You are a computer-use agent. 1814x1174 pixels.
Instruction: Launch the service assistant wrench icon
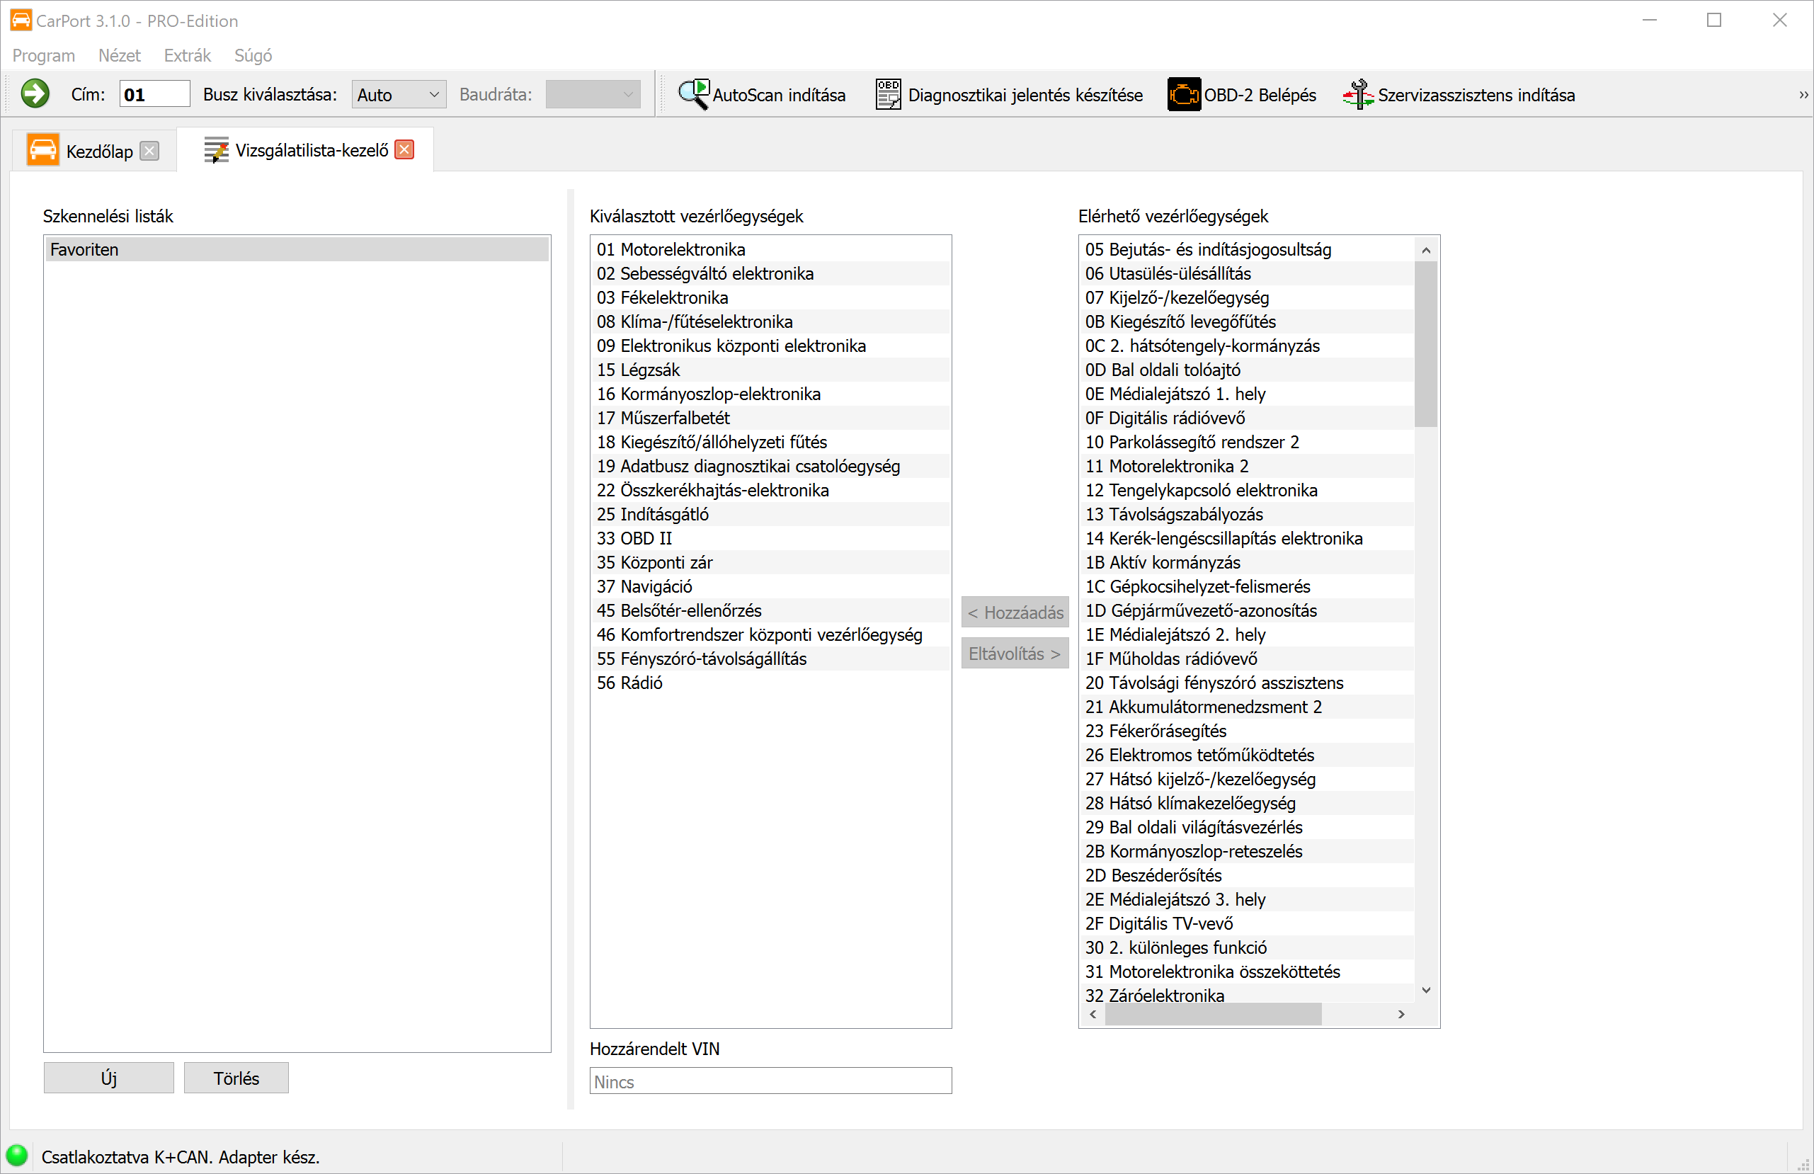1357,95
